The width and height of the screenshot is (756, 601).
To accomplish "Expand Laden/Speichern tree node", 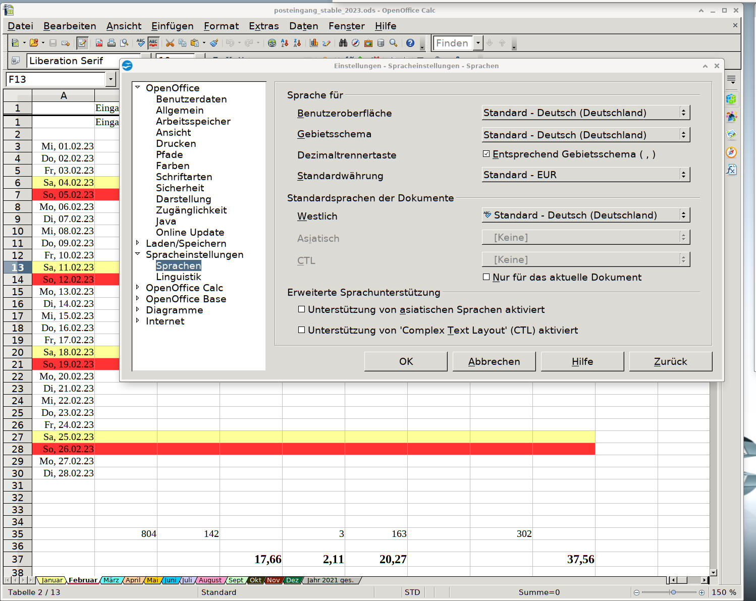I will click(137, 243).
